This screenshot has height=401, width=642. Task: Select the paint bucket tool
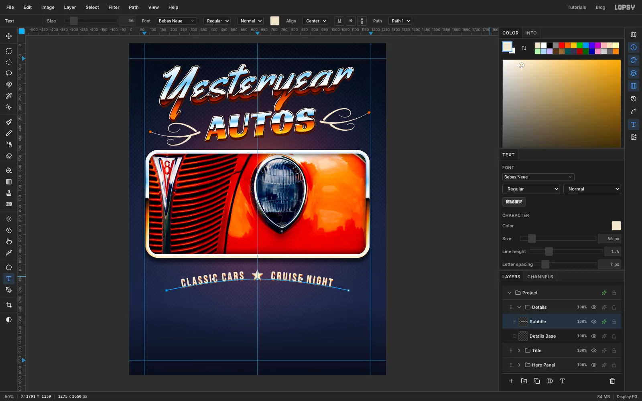click(x=9, y=170)
